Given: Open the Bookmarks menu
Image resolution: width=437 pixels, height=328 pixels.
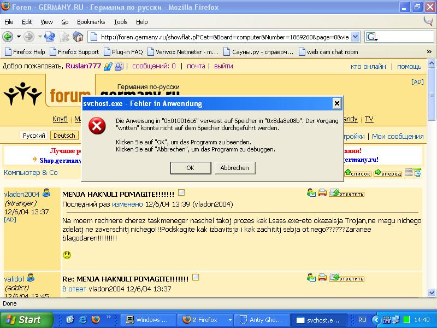Looking at the screenshot, I should 91,22.
